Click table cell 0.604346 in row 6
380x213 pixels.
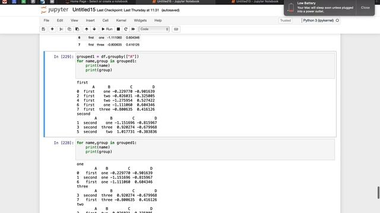(132, 38)
